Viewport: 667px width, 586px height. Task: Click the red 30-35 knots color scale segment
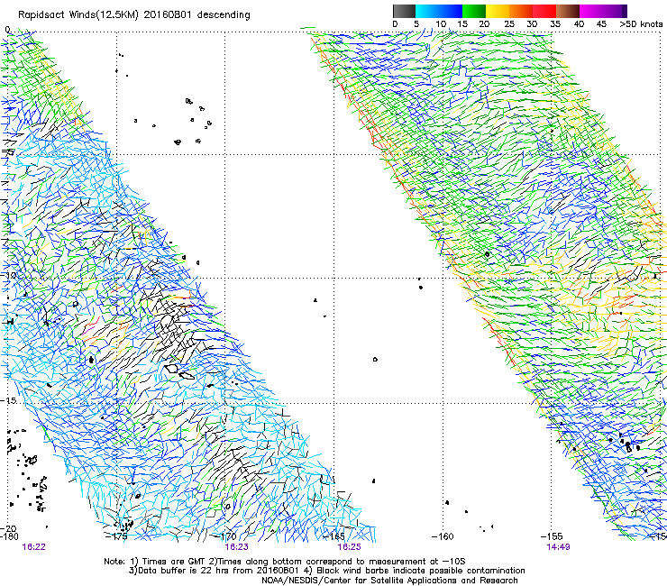[544, 11]
